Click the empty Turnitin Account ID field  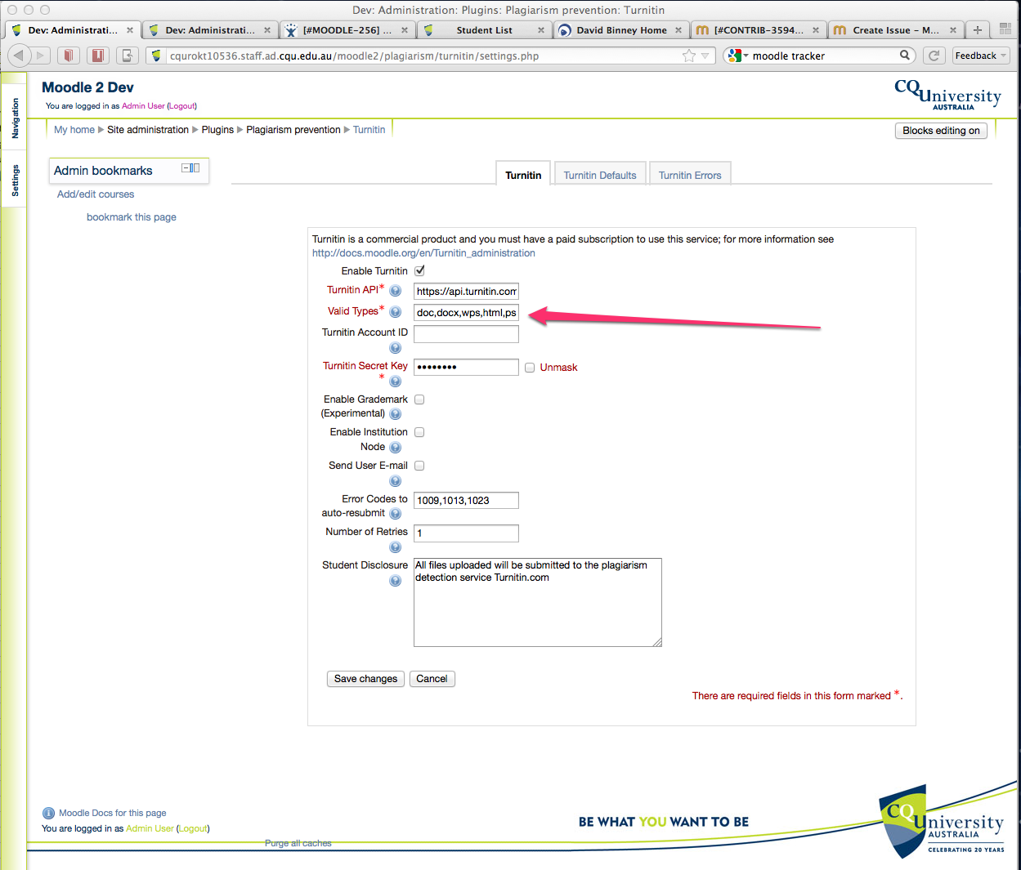(x=466, y=334)
